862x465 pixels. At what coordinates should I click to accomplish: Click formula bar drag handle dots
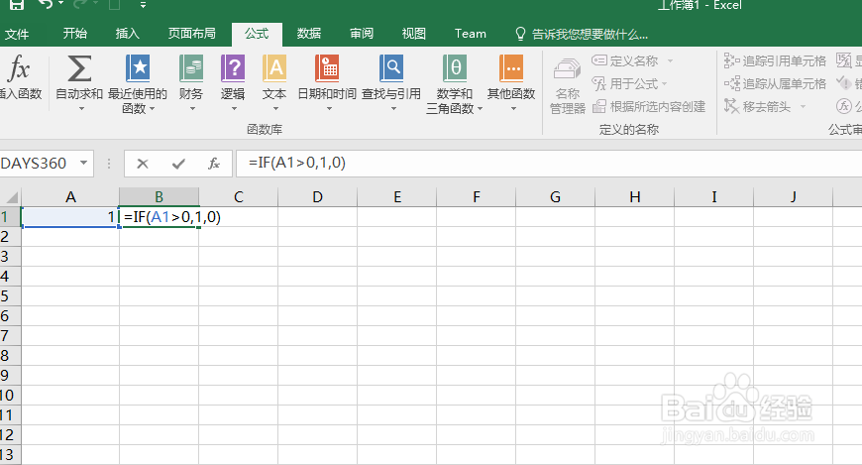click(109, 164)
